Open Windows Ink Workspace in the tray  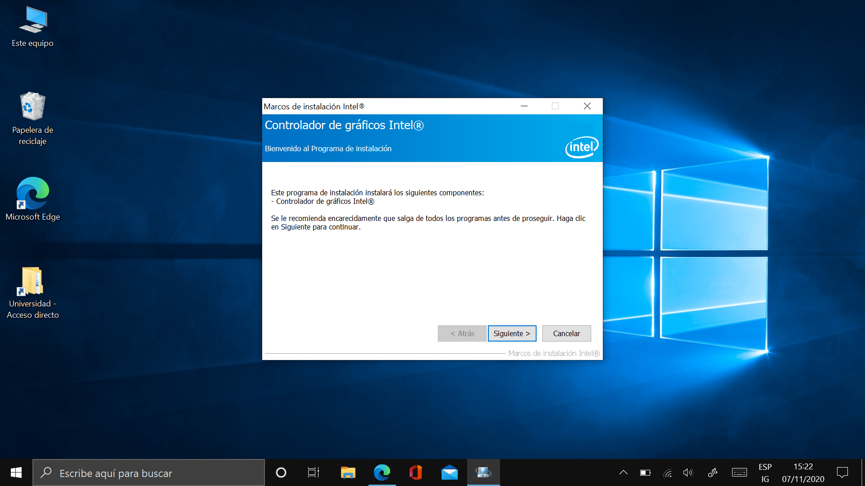[x=713, y=472]
